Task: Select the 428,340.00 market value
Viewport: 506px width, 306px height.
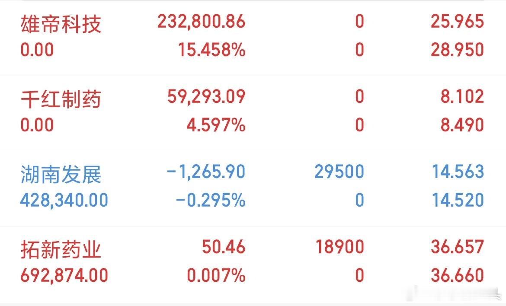Action: [64, 200]
